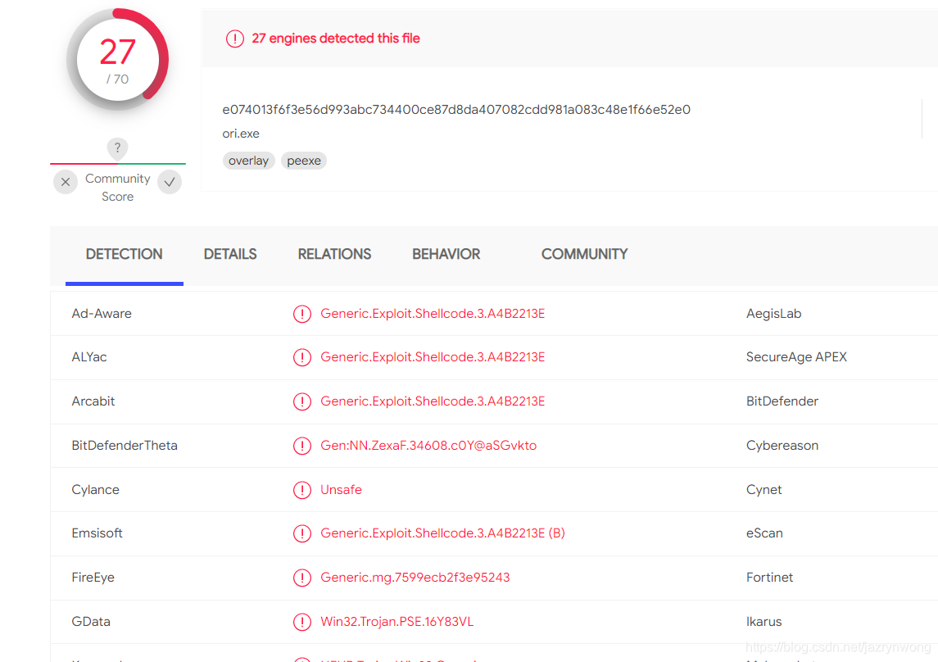Click the community score checkmark vote icon
The width and height of the screenshot is (938, 662).
click(x=170, y=182)
